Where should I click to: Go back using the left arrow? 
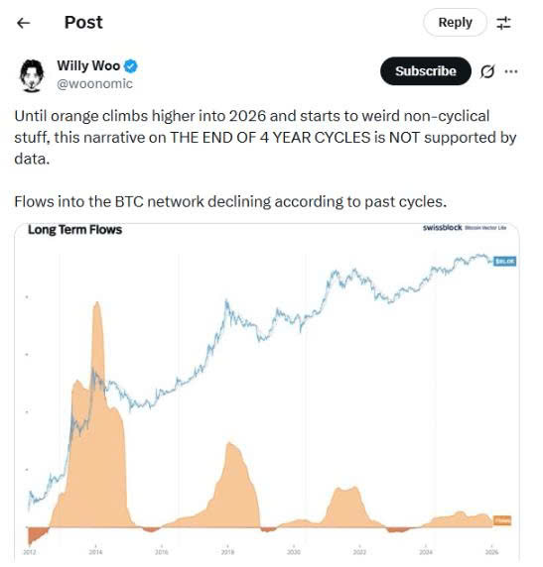(x=24, y=23)
